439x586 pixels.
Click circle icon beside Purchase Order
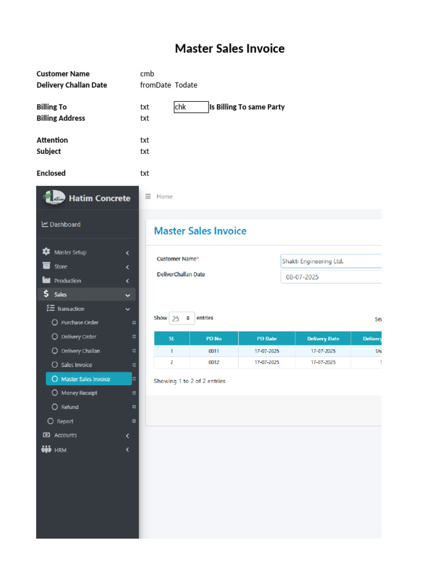click(x=55, y=322)
